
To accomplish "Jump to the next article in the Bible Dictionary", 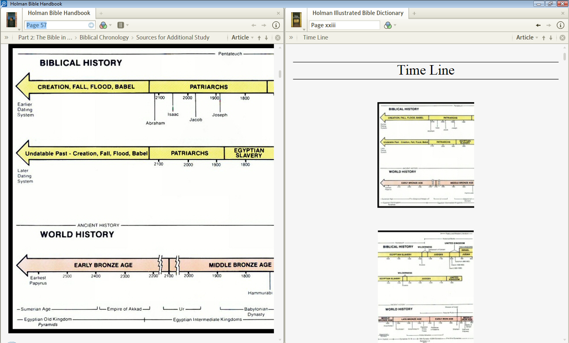I will 551,38.
